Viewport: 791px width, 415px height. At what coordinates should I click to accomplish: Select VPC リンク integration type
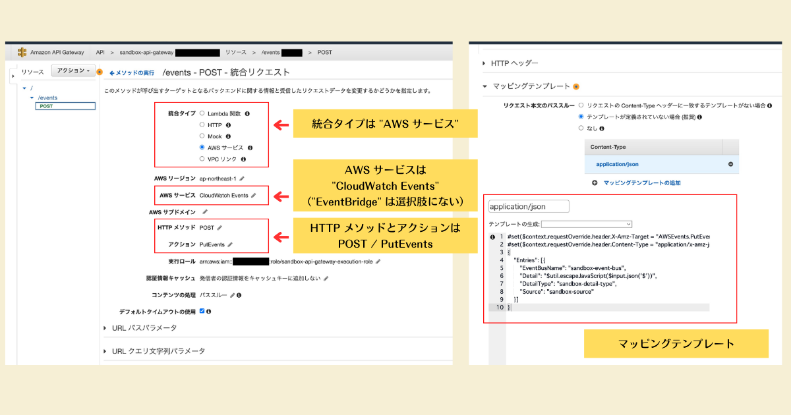point(202,159)
